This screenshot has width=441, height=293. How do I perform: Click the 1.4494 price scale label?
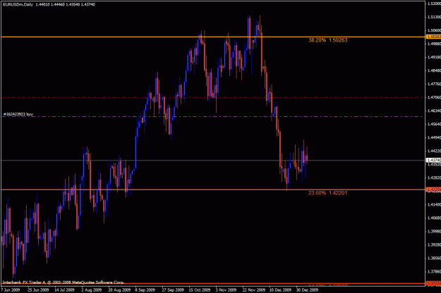click(x=434, y=137)
